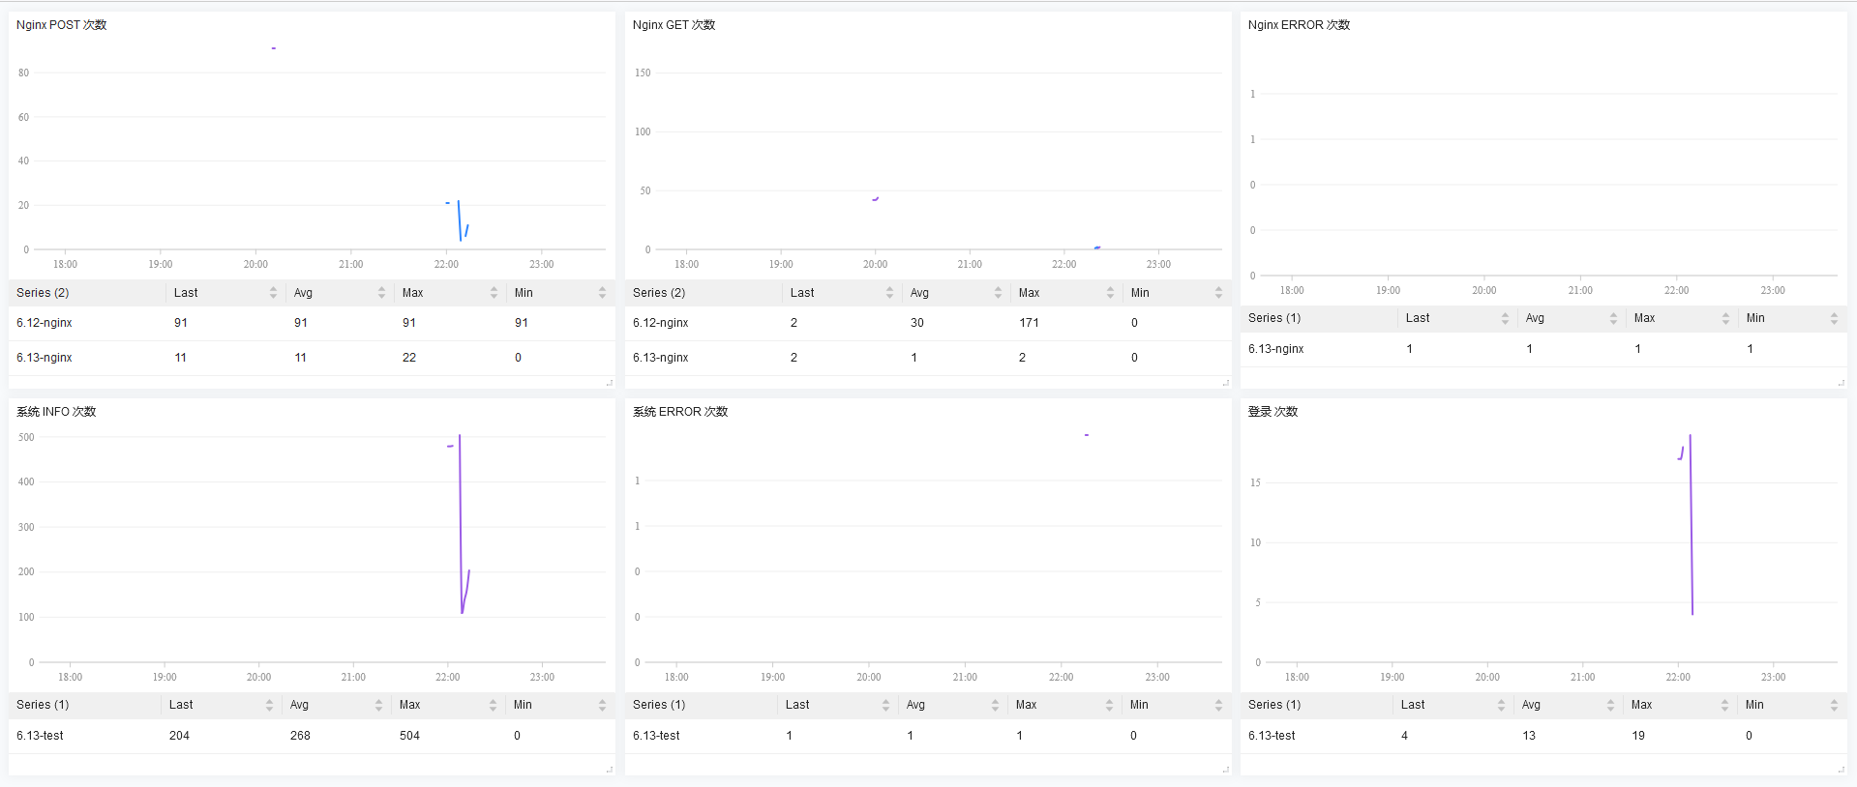Open the Nginx GET 次数 panel title
1857x787 pixels.
[x=674, y=25]
